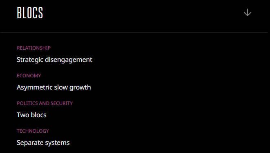This screenshot has width=270, height=153.
Task: Click the word "Strategic" in the Relationship value
Action: [30, 60]
